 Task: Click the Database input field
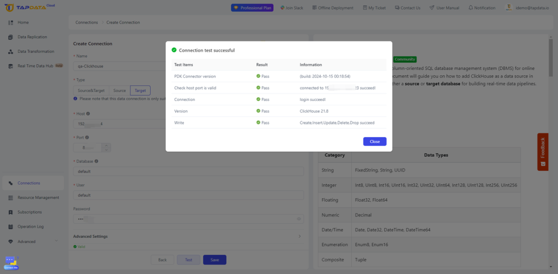click(189, 172)
